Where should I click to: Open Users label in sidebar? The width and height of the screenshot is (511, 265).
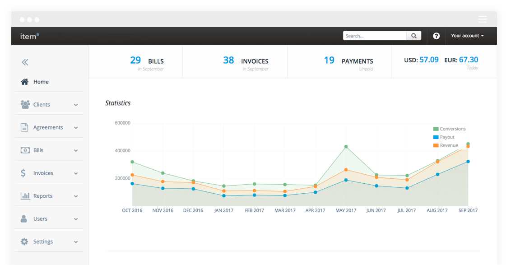click(41, 219)
